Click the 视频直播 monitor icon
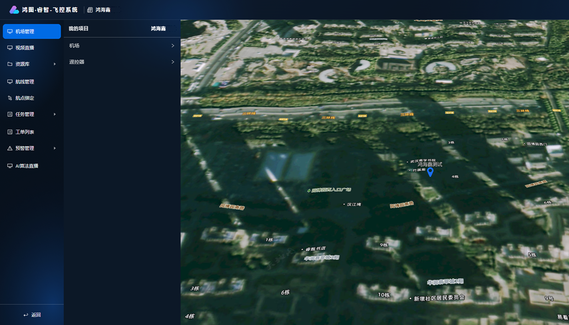This screenshot has width=569, height=325. point(10,48)
